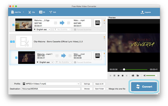Click the Destination path field
Viewport: 168px width, 106px height.
(x=51, y=89)
